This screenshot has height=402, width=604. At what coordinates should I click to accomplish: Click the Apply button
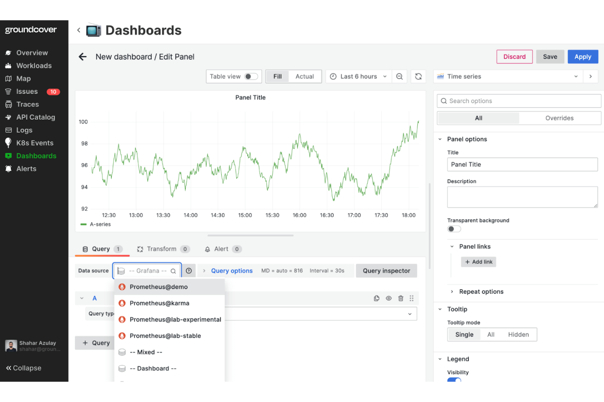point(583,57)
